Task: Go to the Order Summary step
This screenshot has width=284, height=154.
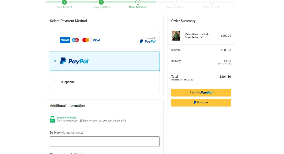Action: [x=138, y=3]
